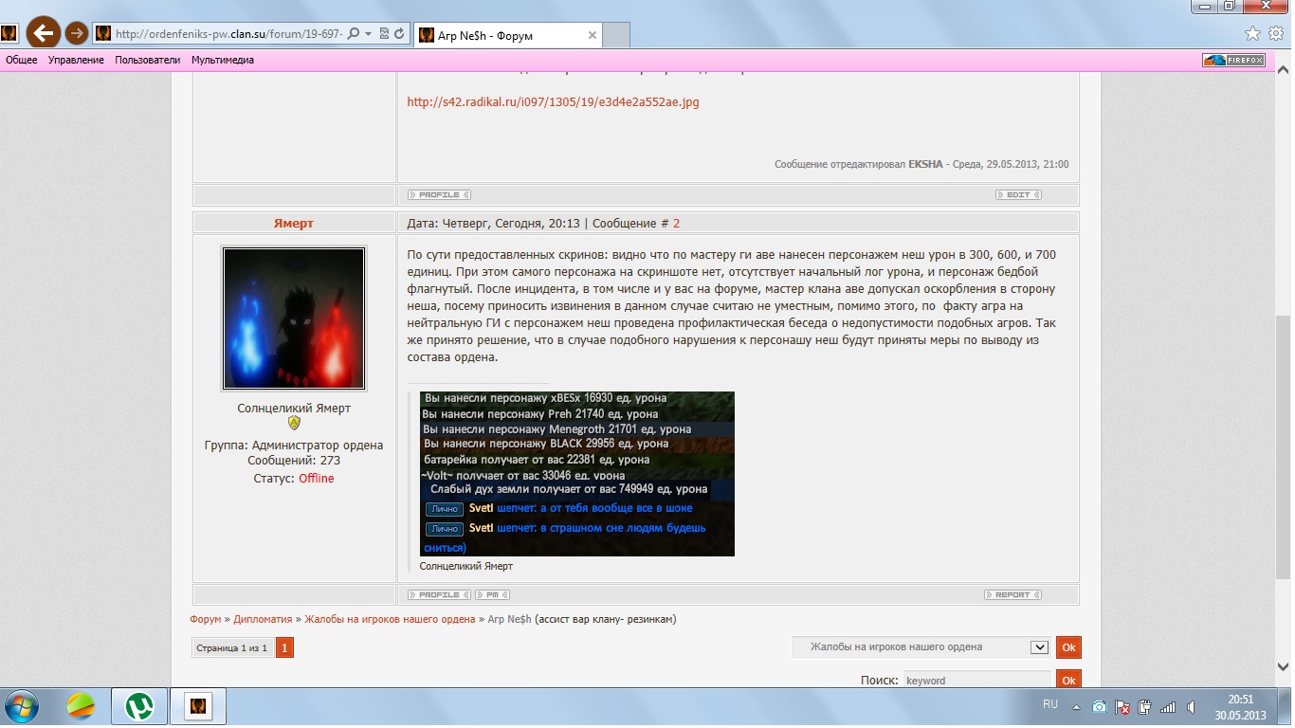Show hidden system tray icons

[x=1076, y=707]
